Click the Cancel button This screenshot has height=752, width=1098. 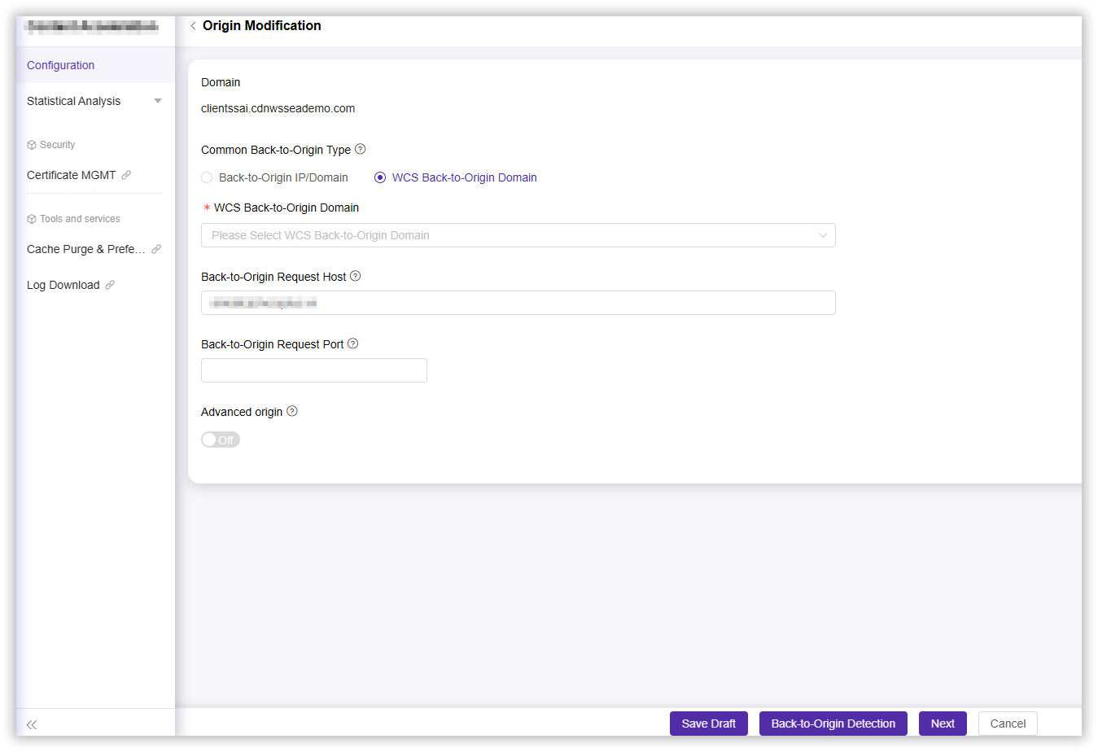(1008, 724)
